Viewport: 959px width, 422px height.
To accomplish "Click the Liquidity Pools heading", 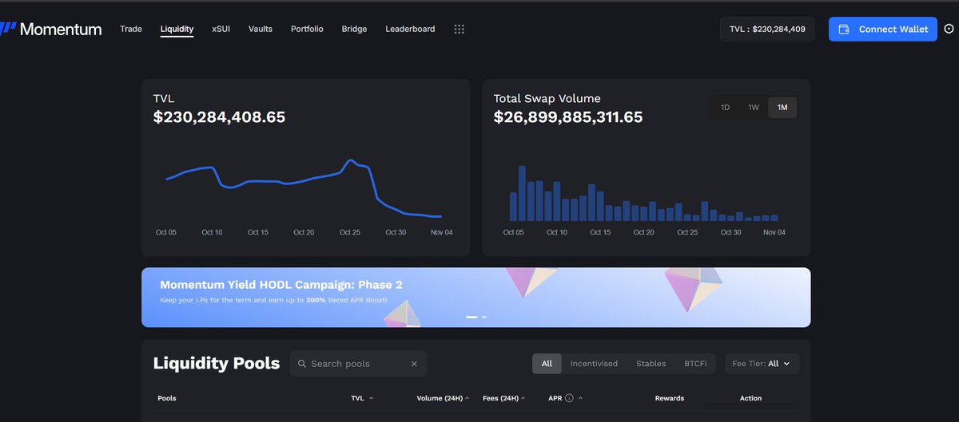I will pos(217,364).
